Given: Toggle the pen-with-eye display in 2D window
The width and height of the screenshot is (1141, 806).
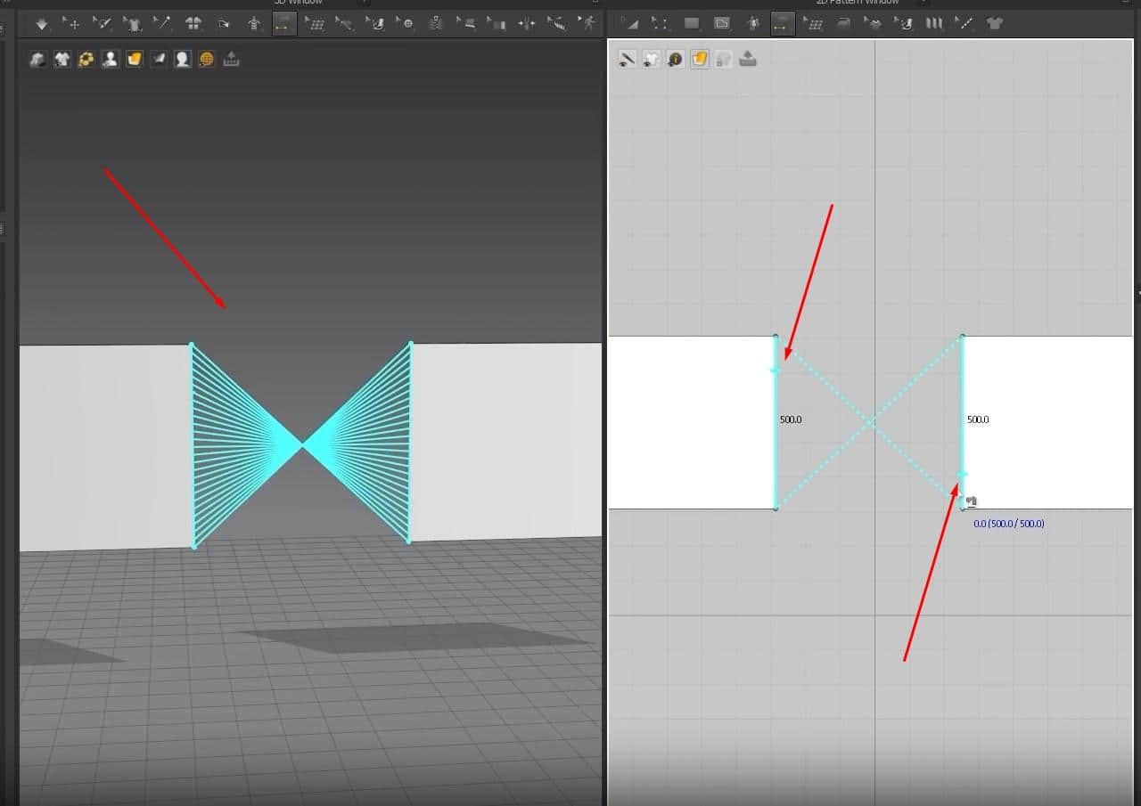Looking at the screenshot, I should [x=628, y=60].
